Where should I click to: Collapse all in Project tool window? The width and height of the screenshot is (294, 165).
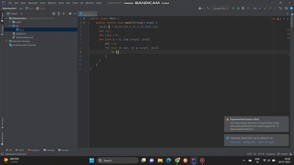point(64,14)
